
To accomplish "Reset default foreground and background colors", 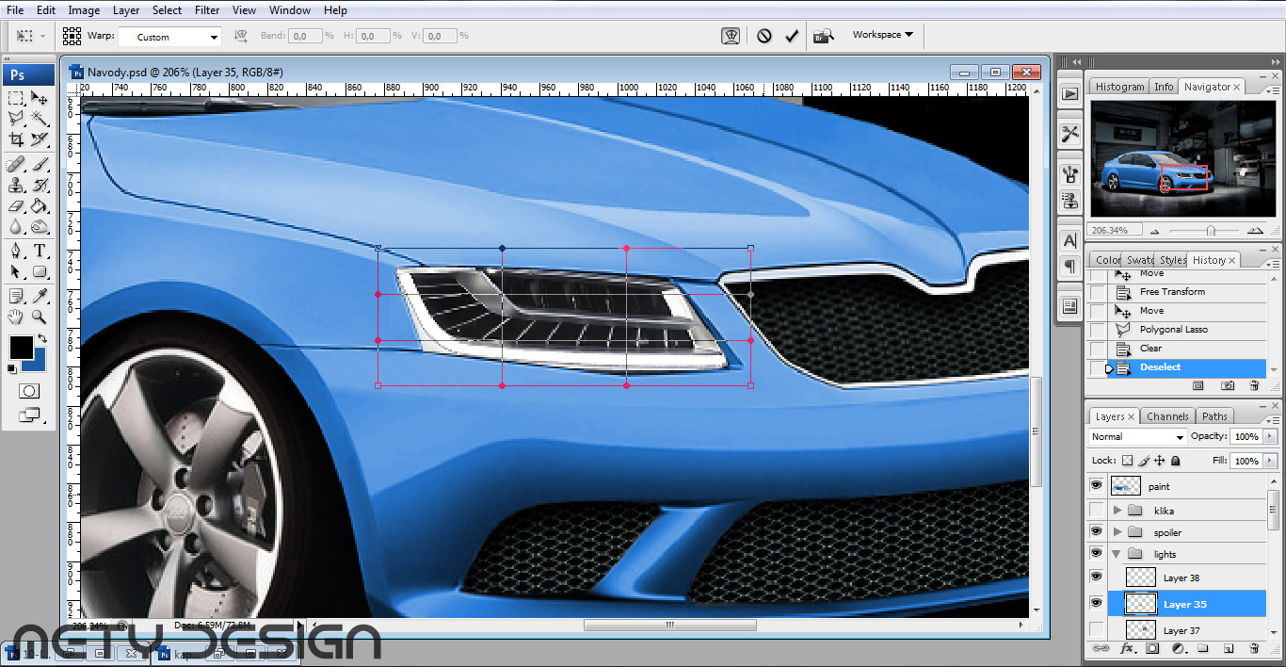I will point(12,368).
